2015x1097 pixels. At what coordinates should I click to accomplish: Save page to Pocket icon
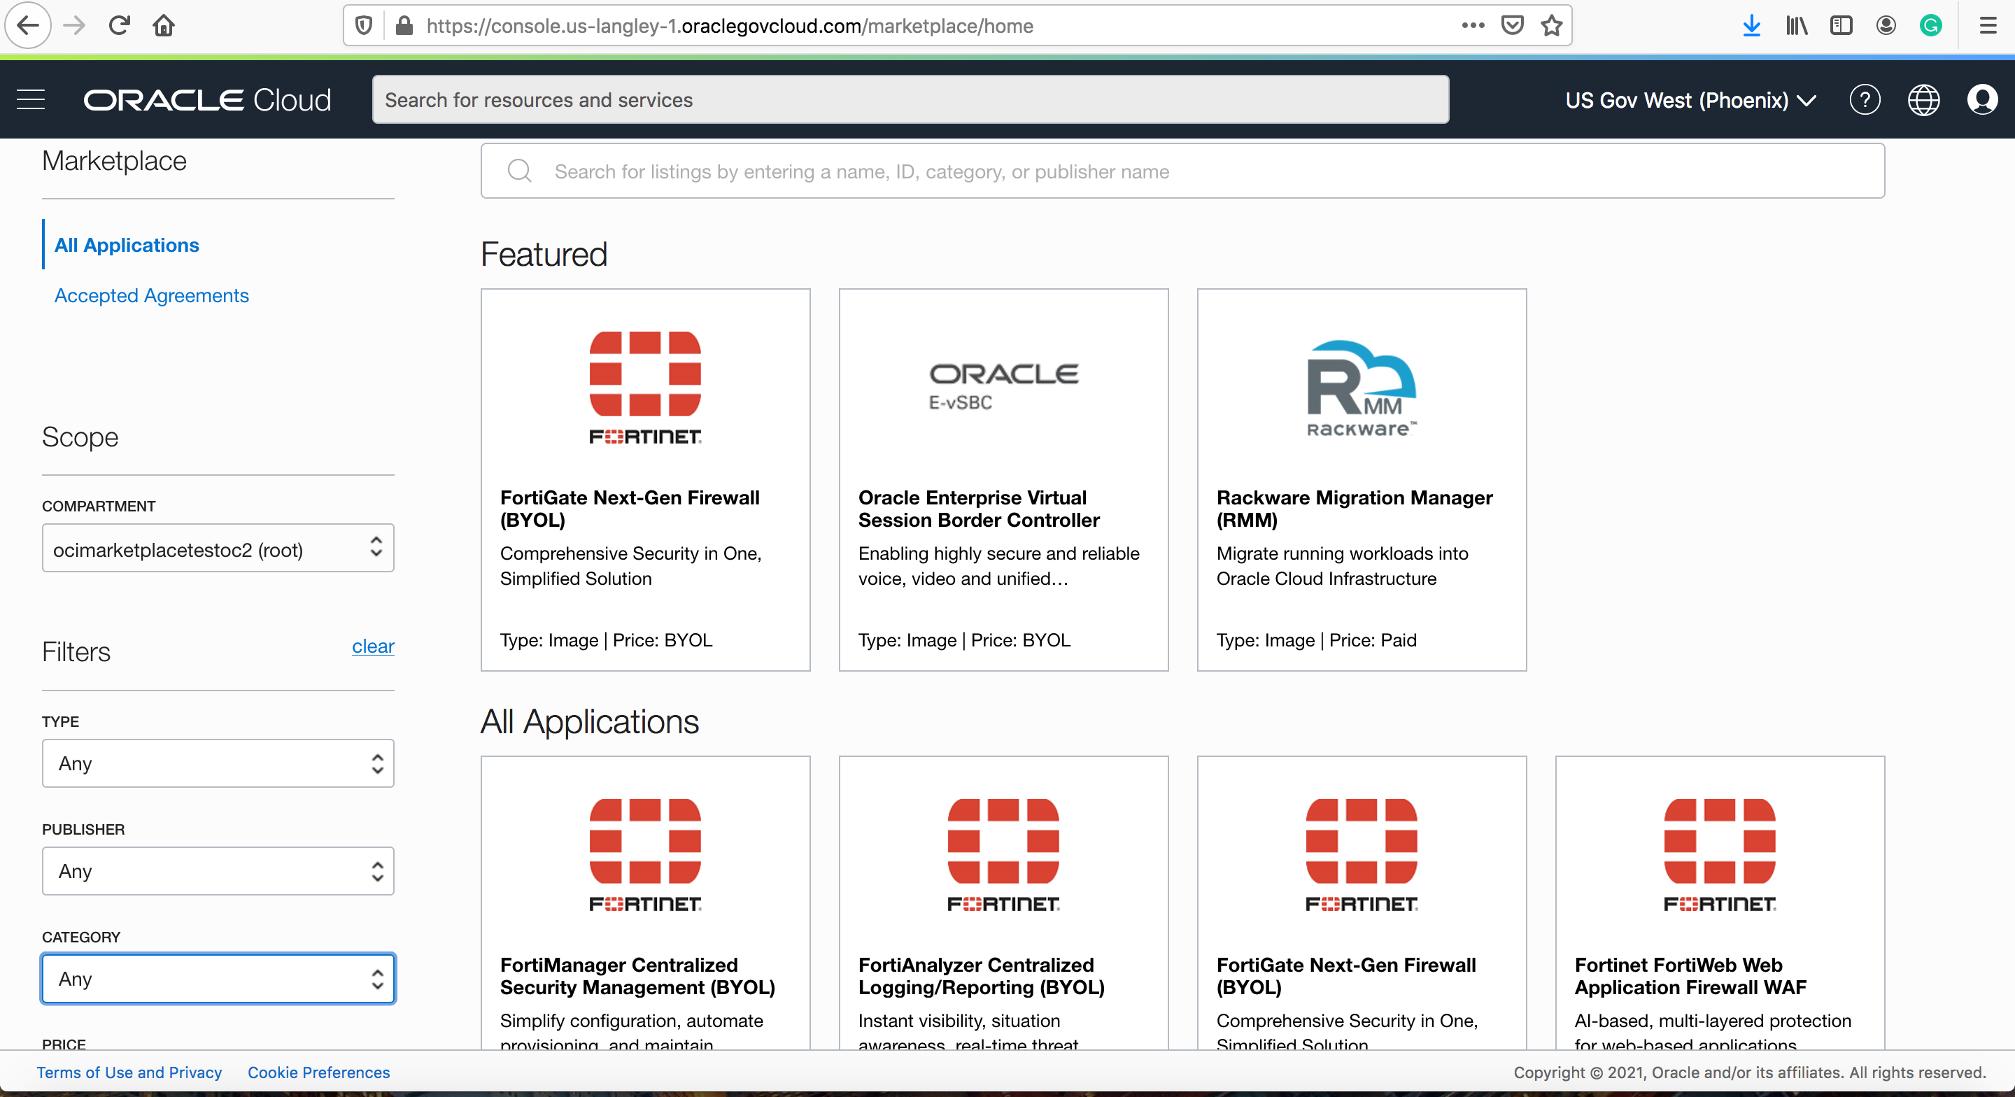point(1512,26)
